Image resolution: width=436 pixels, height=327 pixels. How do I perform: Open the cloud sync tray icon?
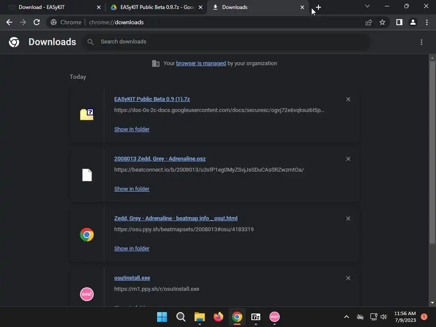[x=360, y=317]
